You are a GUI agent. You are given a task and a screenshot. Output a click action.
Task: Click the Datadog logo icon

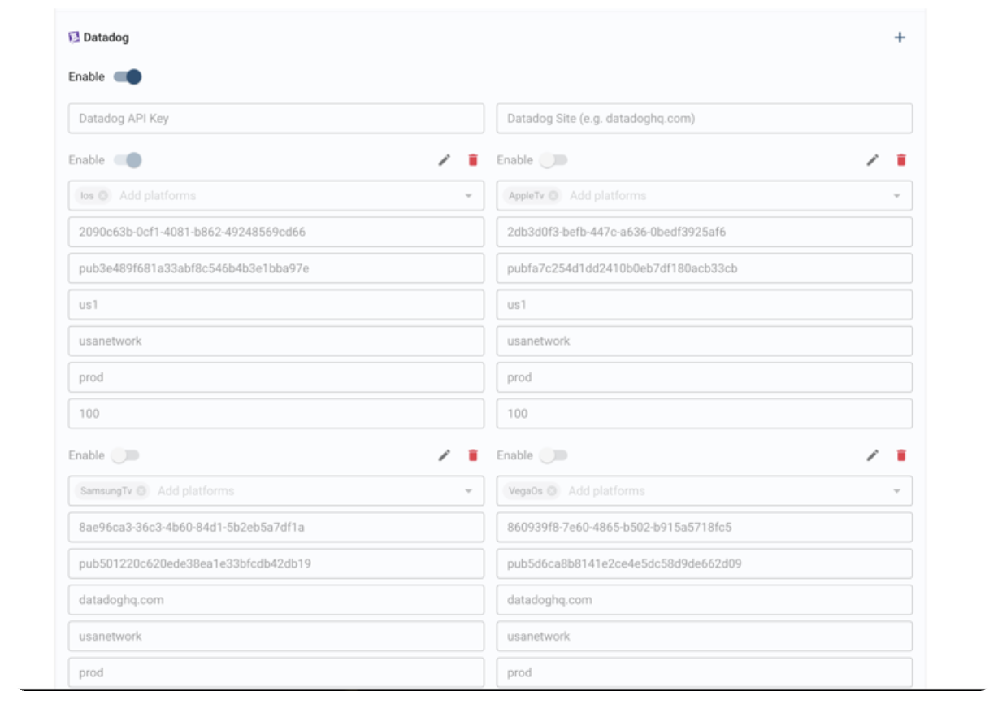click(74, 37)
